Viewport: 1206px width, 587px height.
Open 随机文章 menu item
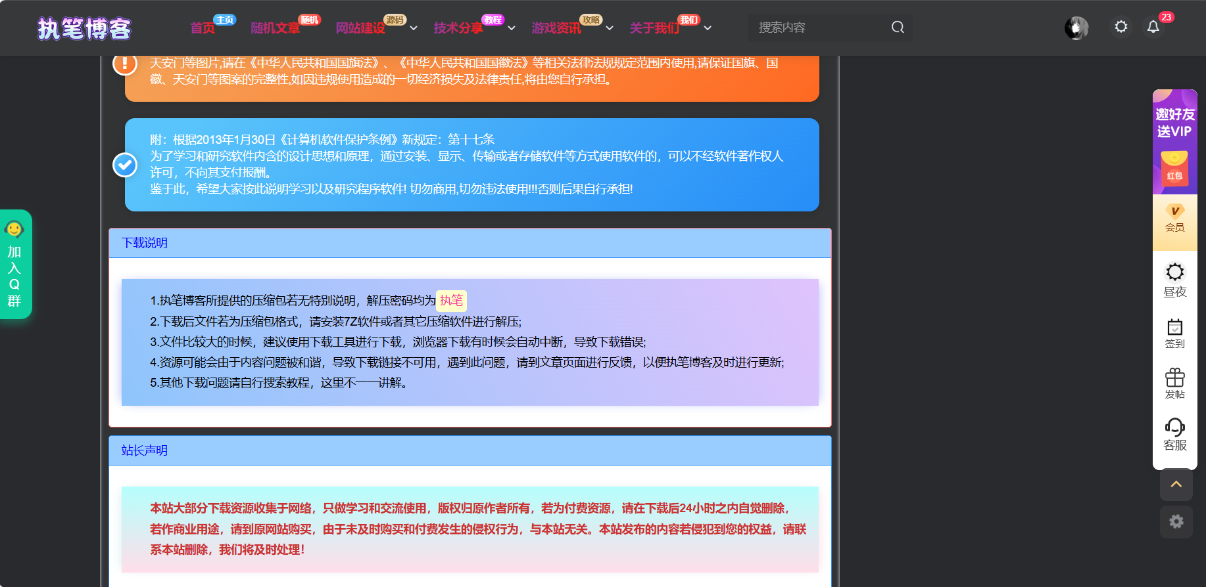[275, 28]
